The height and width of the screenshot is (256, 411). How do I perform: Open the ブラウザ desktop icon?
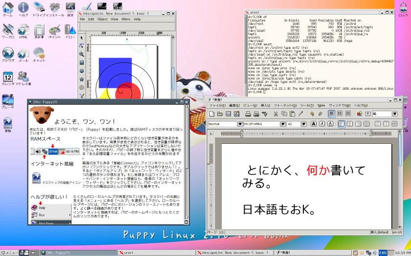(x=8, y=55)
